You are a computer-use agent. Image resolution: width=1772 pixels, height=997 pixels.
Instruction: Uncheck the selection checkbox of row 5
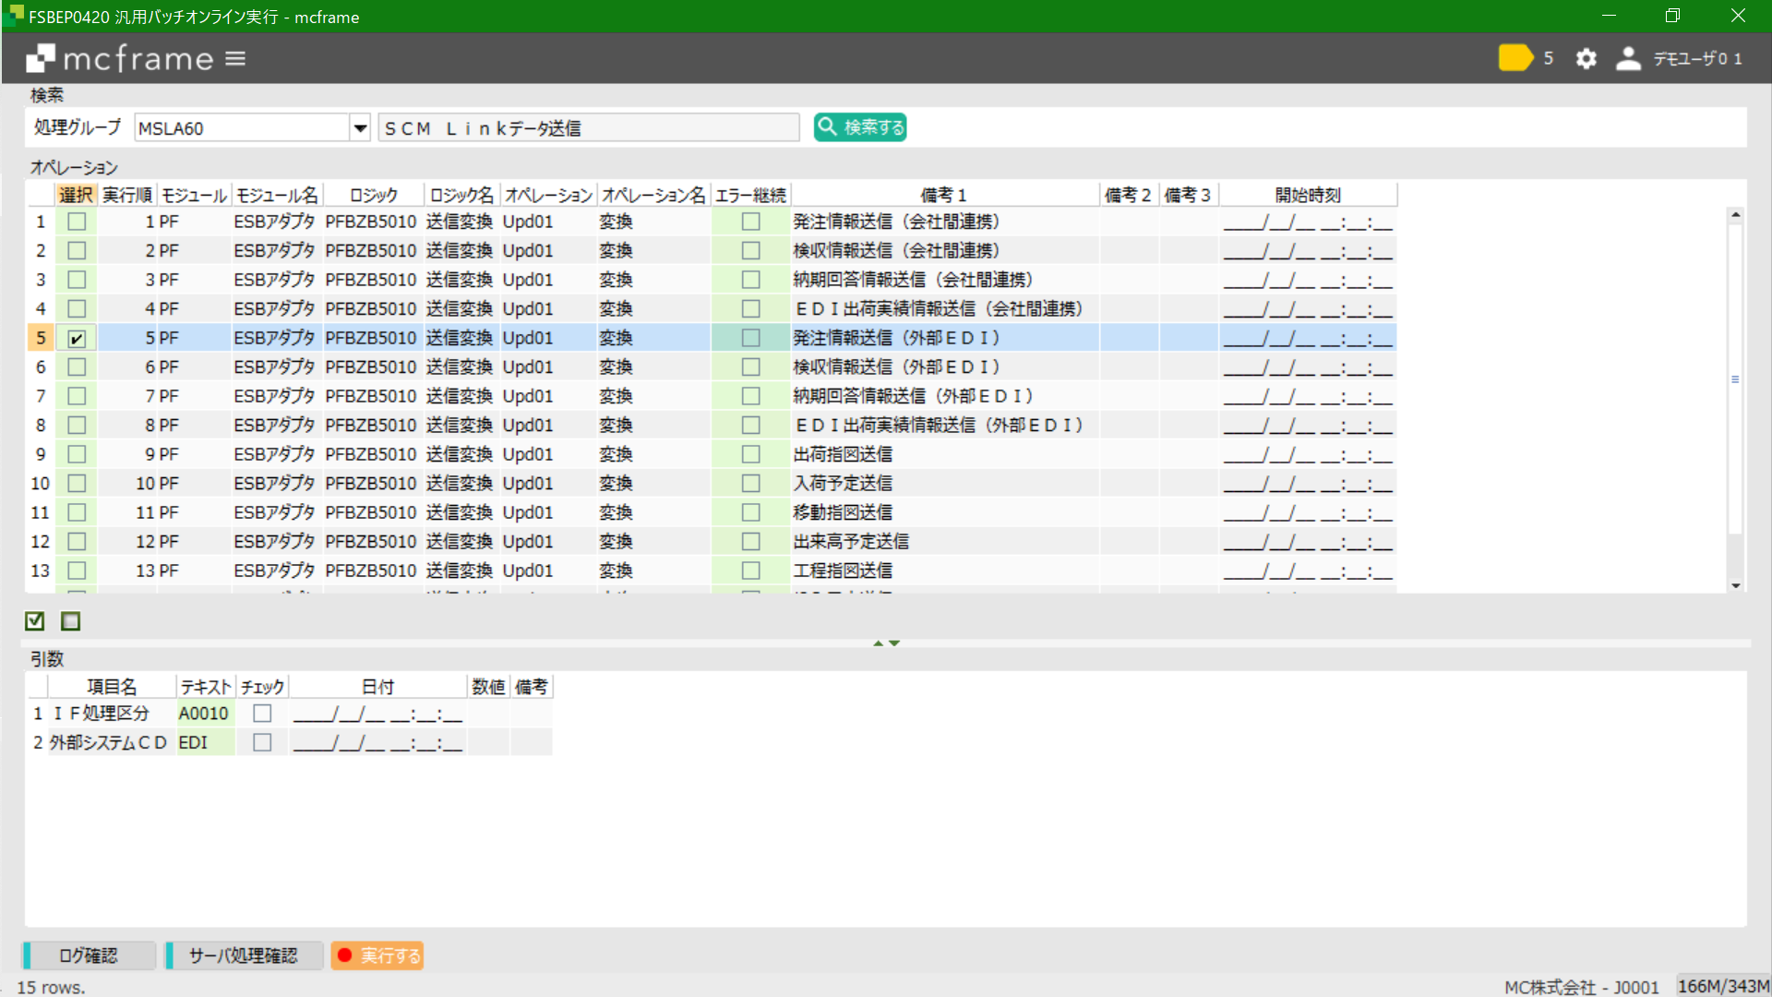click(76, 337)
